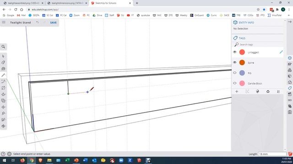This screenshot has height=164, width=293.
Task: Select the Spine tag row label
Action: pyautogui.click(x=251, y=63)
